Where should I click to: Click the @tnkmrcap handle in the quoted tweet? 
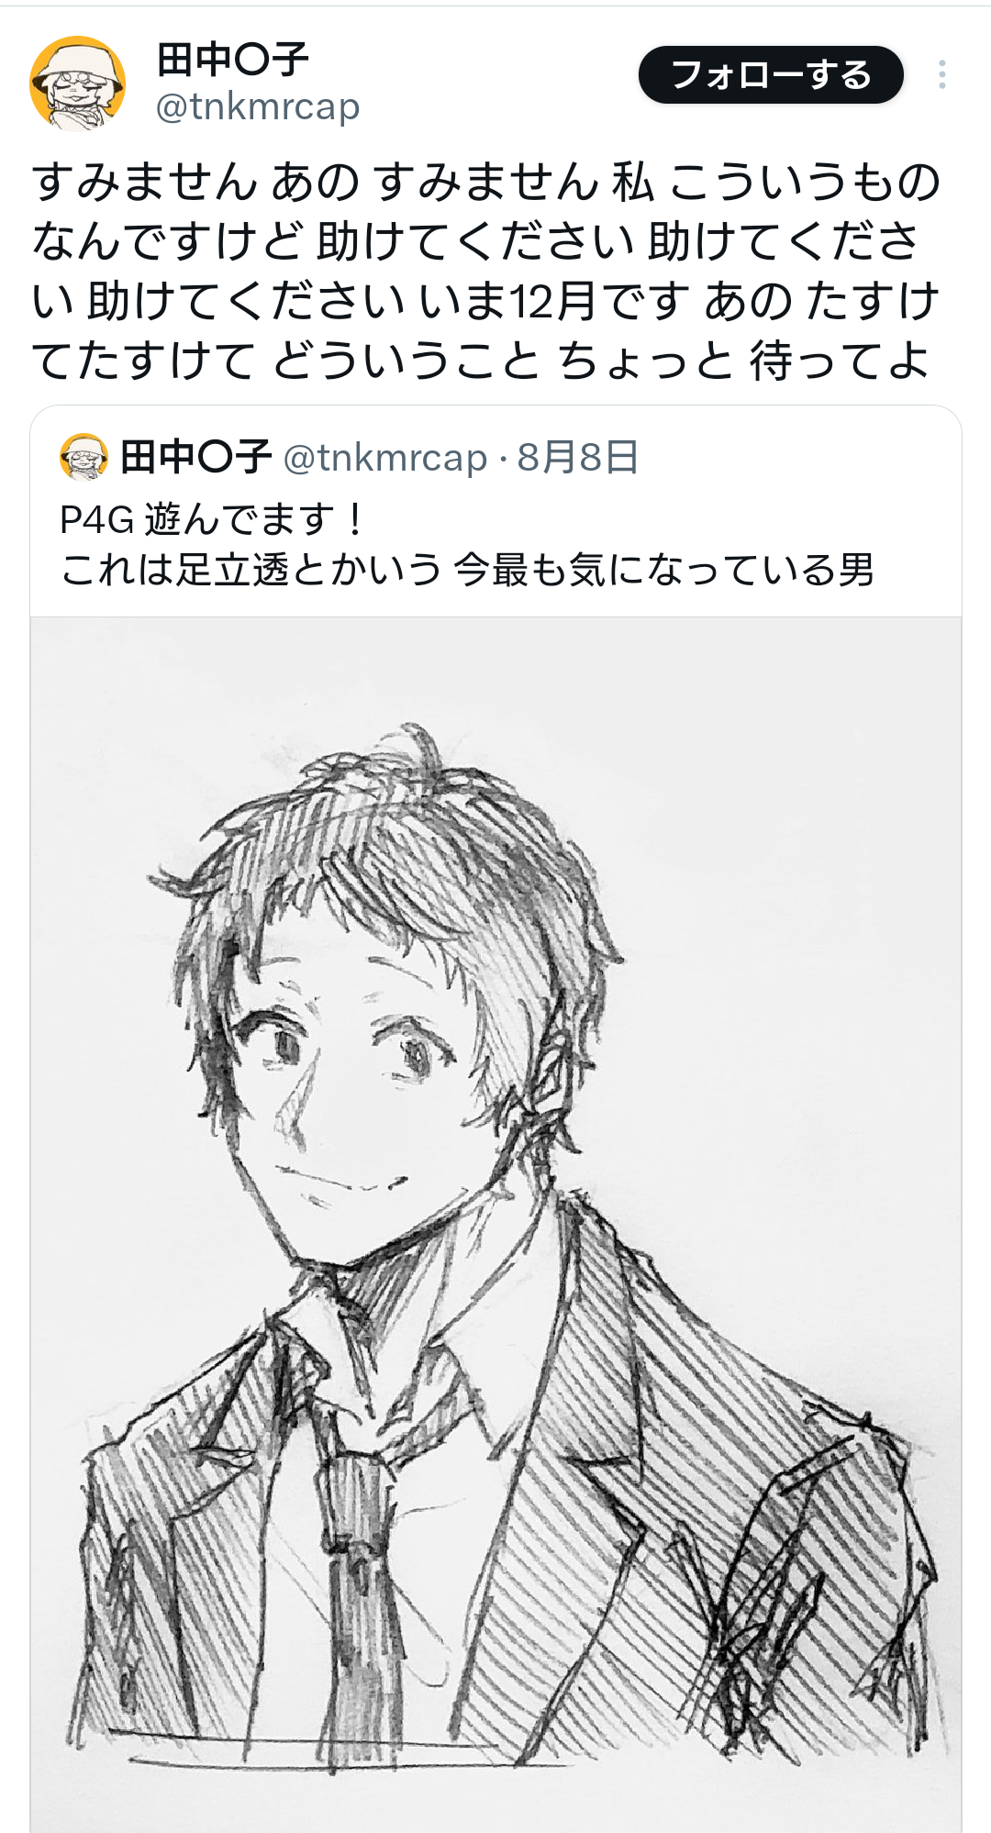[x=385, y=458]
